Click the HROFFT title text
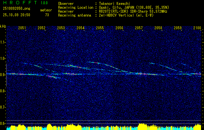204x130 pixels. click(x=20, y=3)
